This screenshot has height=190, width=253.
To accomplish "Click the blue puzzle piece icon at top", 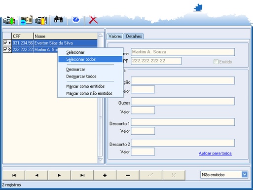I will [198, 7].
